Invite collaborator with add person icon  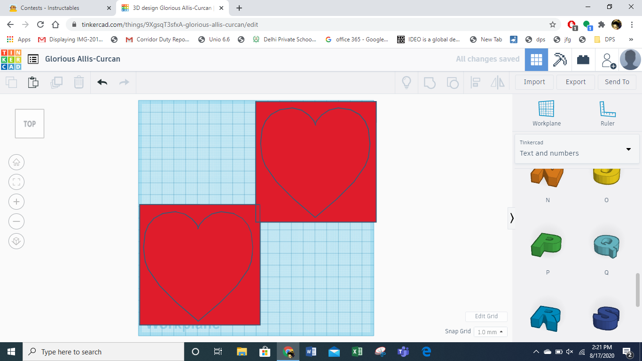(609, 60)
